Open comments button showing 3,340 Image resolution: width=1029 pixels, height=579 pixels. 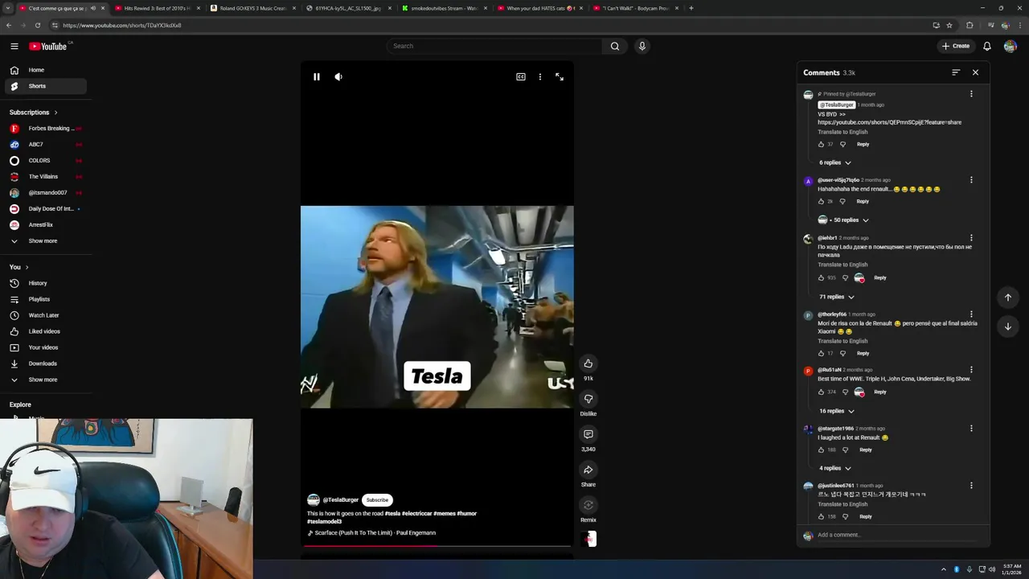[588, 434]
